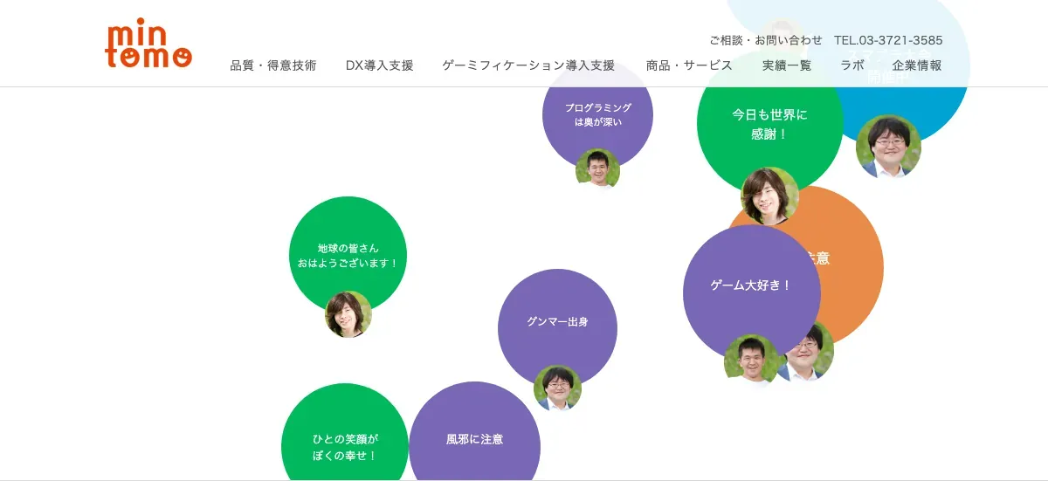Open ゲーミフィケーション導入支援 menu item
This screenshot has height=481, width=1048.
pos(529,65)
